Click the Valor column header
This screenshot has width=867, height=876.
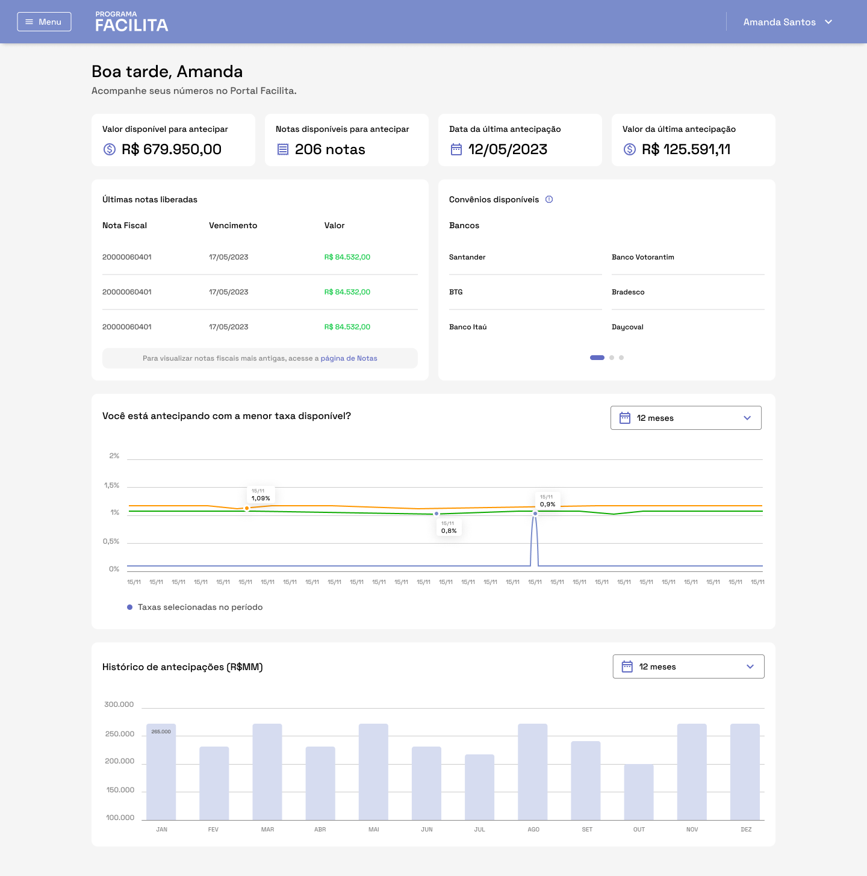click(x=334, y=225)
